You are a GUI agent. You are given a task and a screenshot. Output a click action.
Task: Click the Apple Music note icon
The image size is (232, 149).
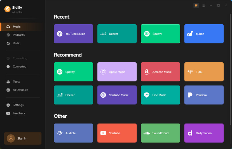click(103, 72)
